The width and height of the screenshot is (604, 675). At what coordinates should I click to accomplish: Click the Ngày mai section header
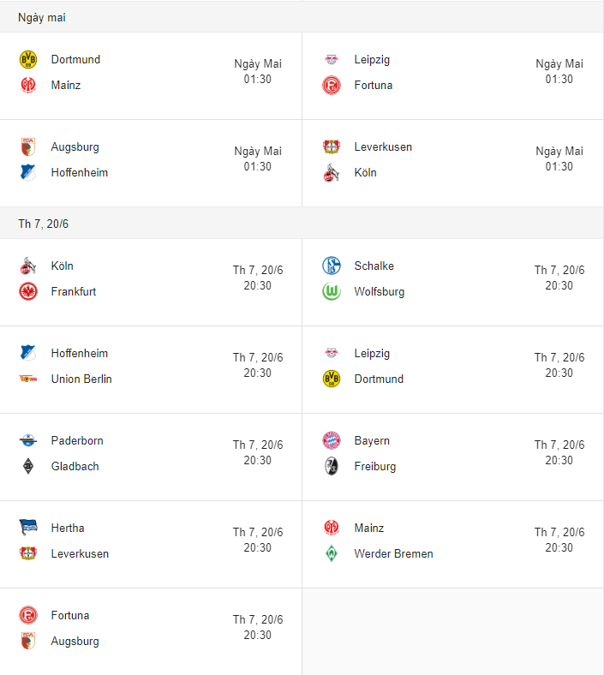[x=302, y=17]
